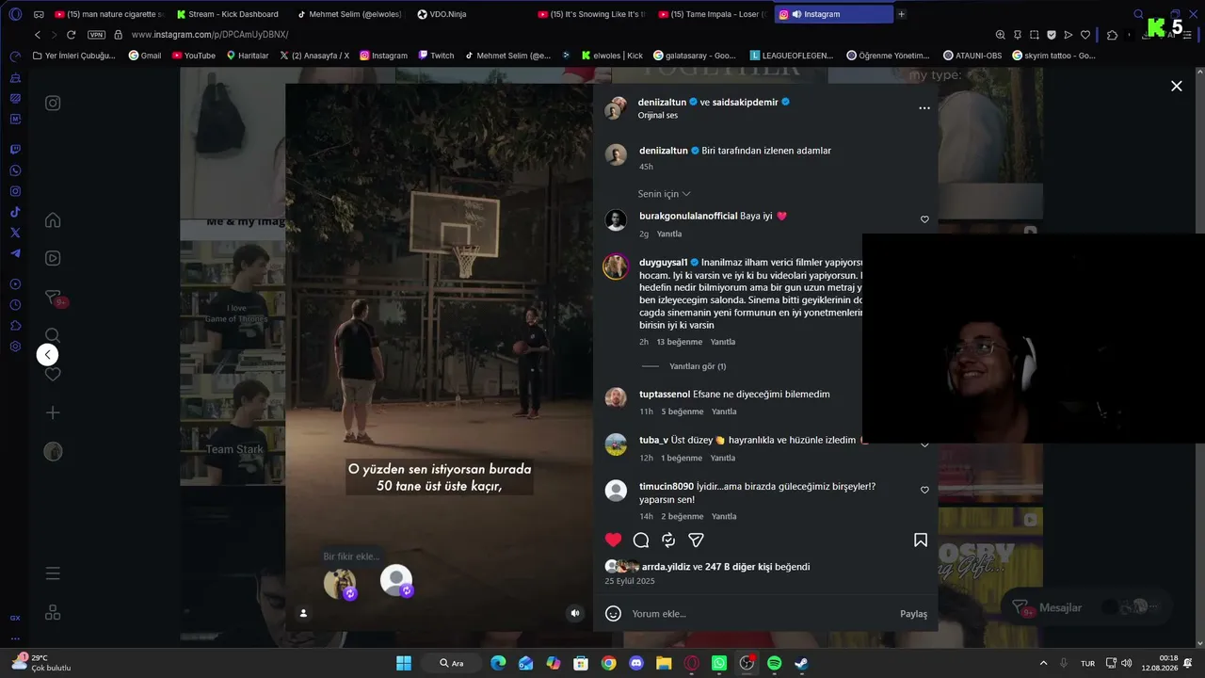
Task: Open direct messages in the Instagram sidebar
Action: (55, 299)
